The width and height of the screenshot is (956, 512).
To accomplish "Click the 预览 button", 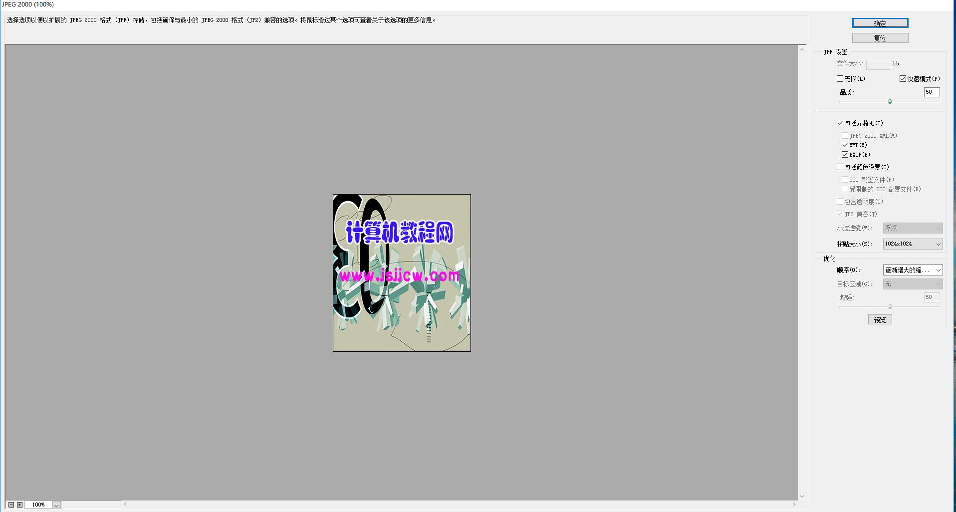I will click(880, 319).
